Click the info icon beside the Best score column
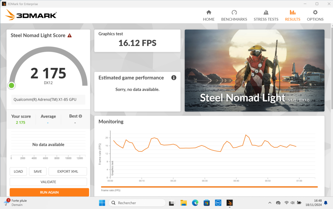 click(80, 116)
